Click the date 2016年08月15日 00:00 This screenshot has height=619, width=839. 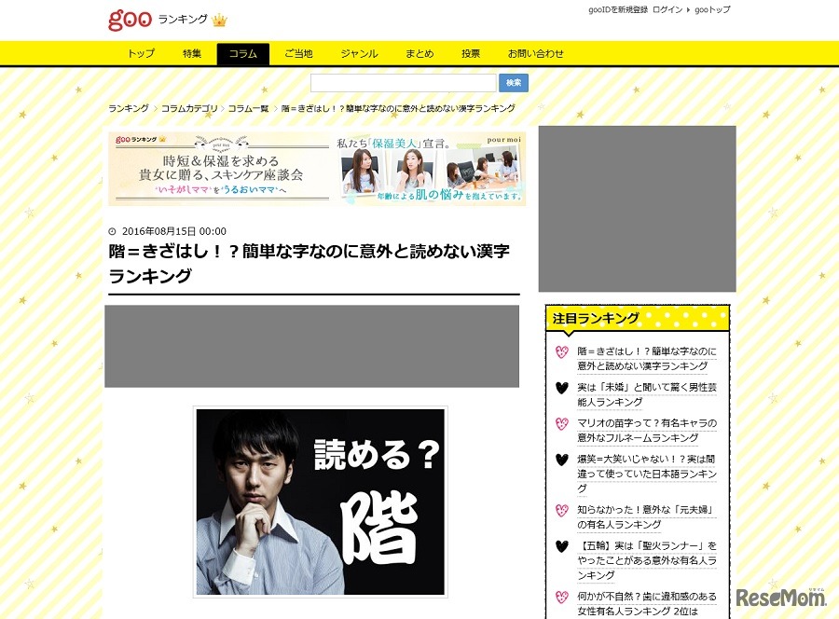click(174, 231)
